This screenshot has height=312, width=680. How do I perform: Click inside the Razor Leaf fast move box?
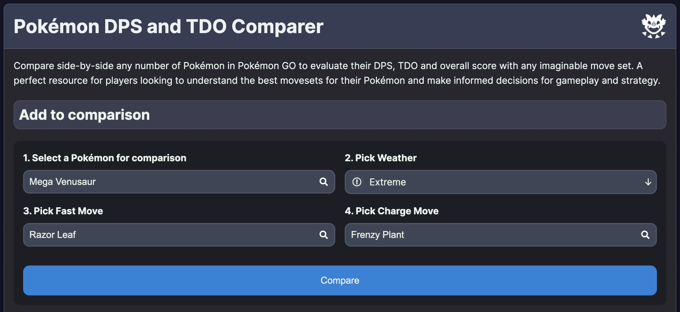(159, 235)
